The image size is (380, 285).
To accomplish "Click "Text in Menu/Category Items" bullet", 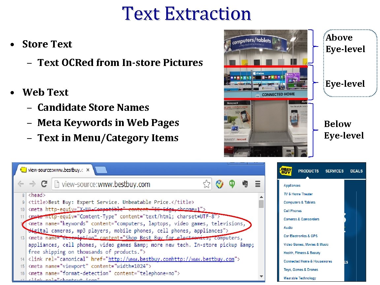I will (x=108, y=138).
